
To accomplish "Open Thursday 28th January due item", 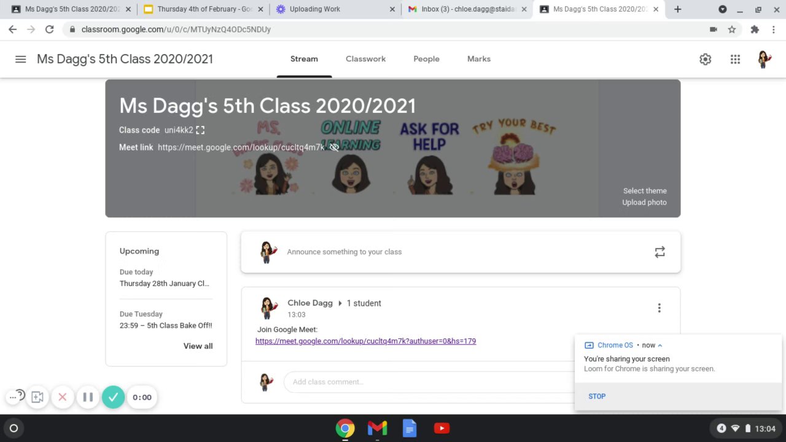I will (x=165, y=284).
